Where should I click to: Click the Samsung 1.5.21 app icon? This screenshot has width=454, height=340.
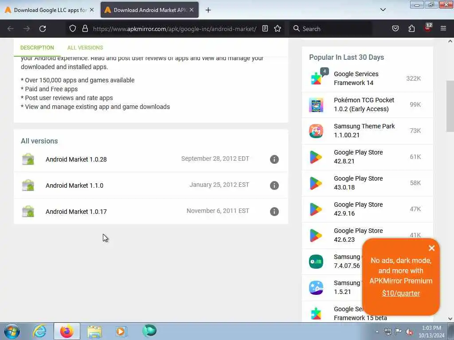(316, 287)
